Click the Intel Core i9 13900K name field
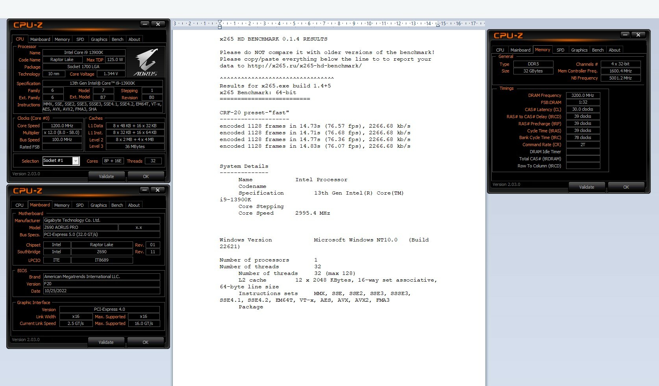 point(84,52)
